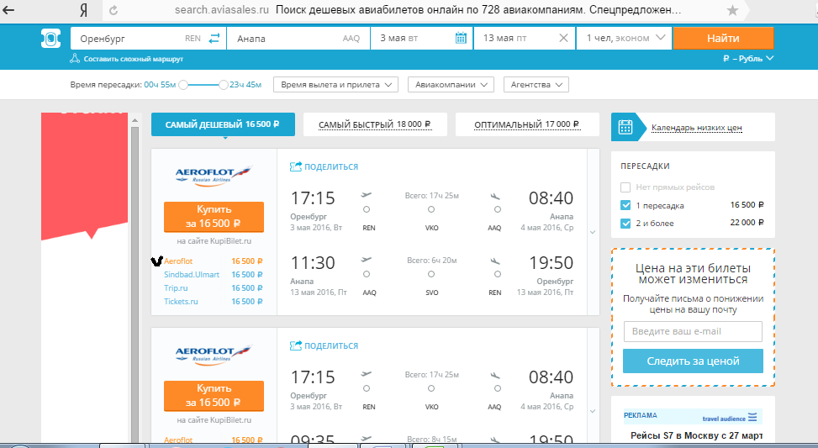Viewport: 818px width, 448px height.
Task: Change currency with Рубль dropdown
Action: point(747,58)
